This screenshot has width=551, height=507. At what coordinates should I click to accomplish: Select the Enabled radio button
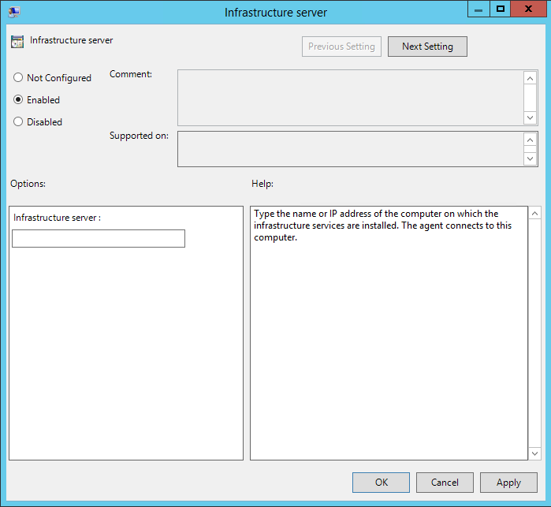pyautogui.click(x=18, y=100)
